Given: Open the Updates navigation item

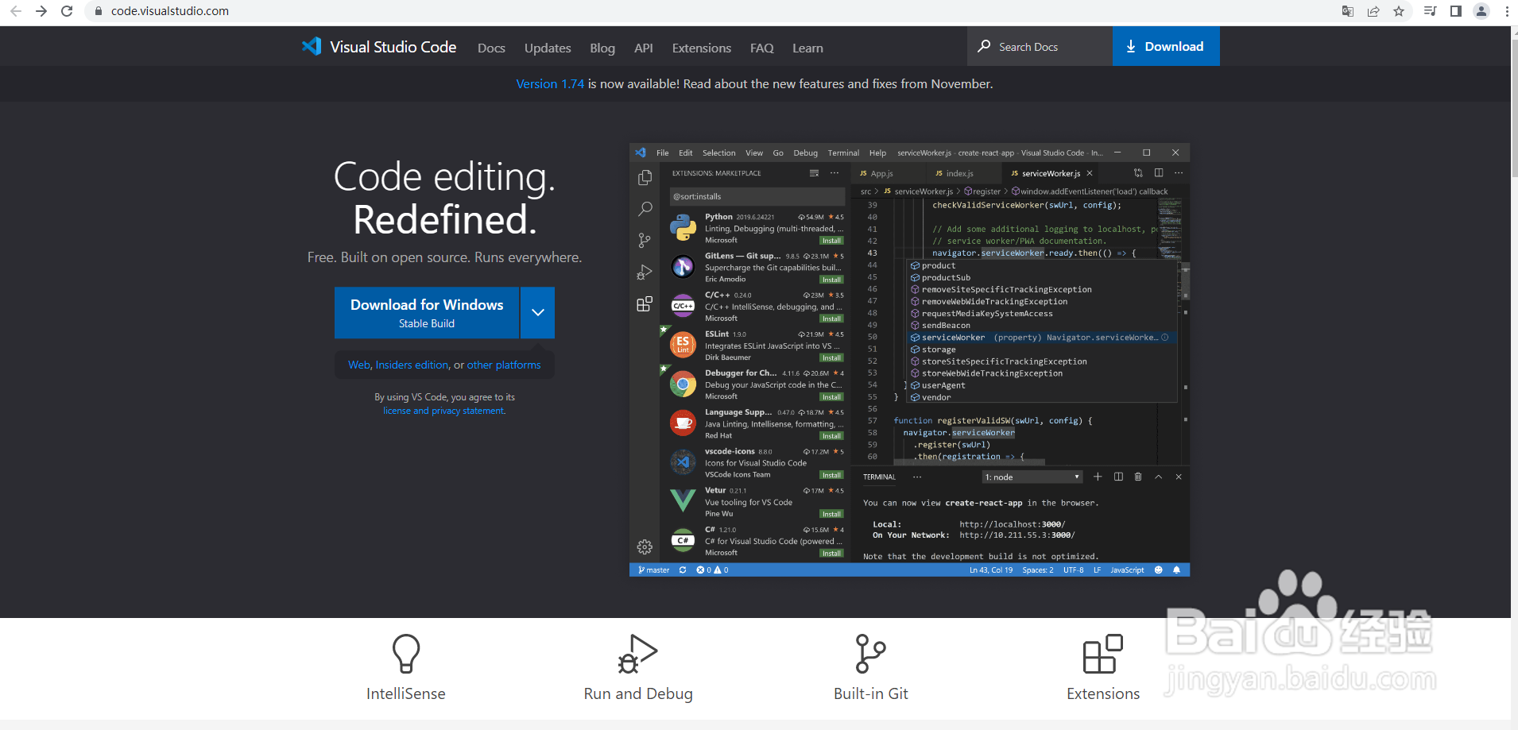Looking at the screenshot, I should 548,48.
